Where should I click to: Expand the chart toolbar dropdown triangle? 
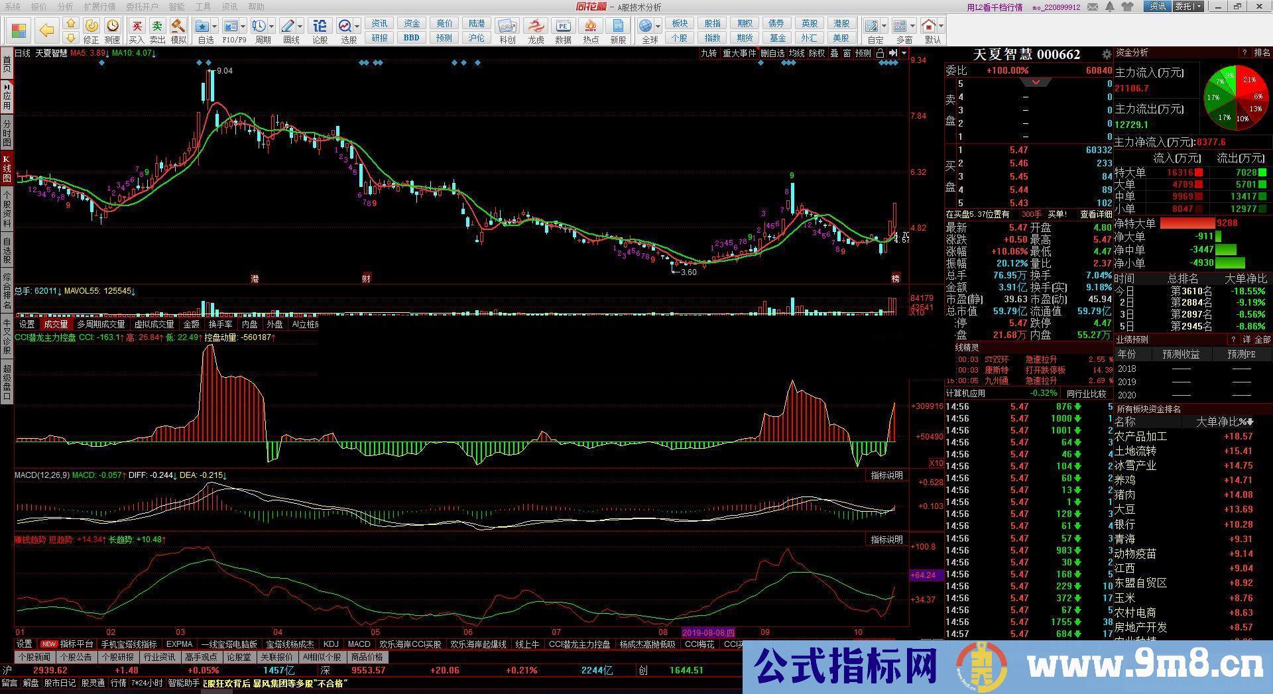pos(904,53)
